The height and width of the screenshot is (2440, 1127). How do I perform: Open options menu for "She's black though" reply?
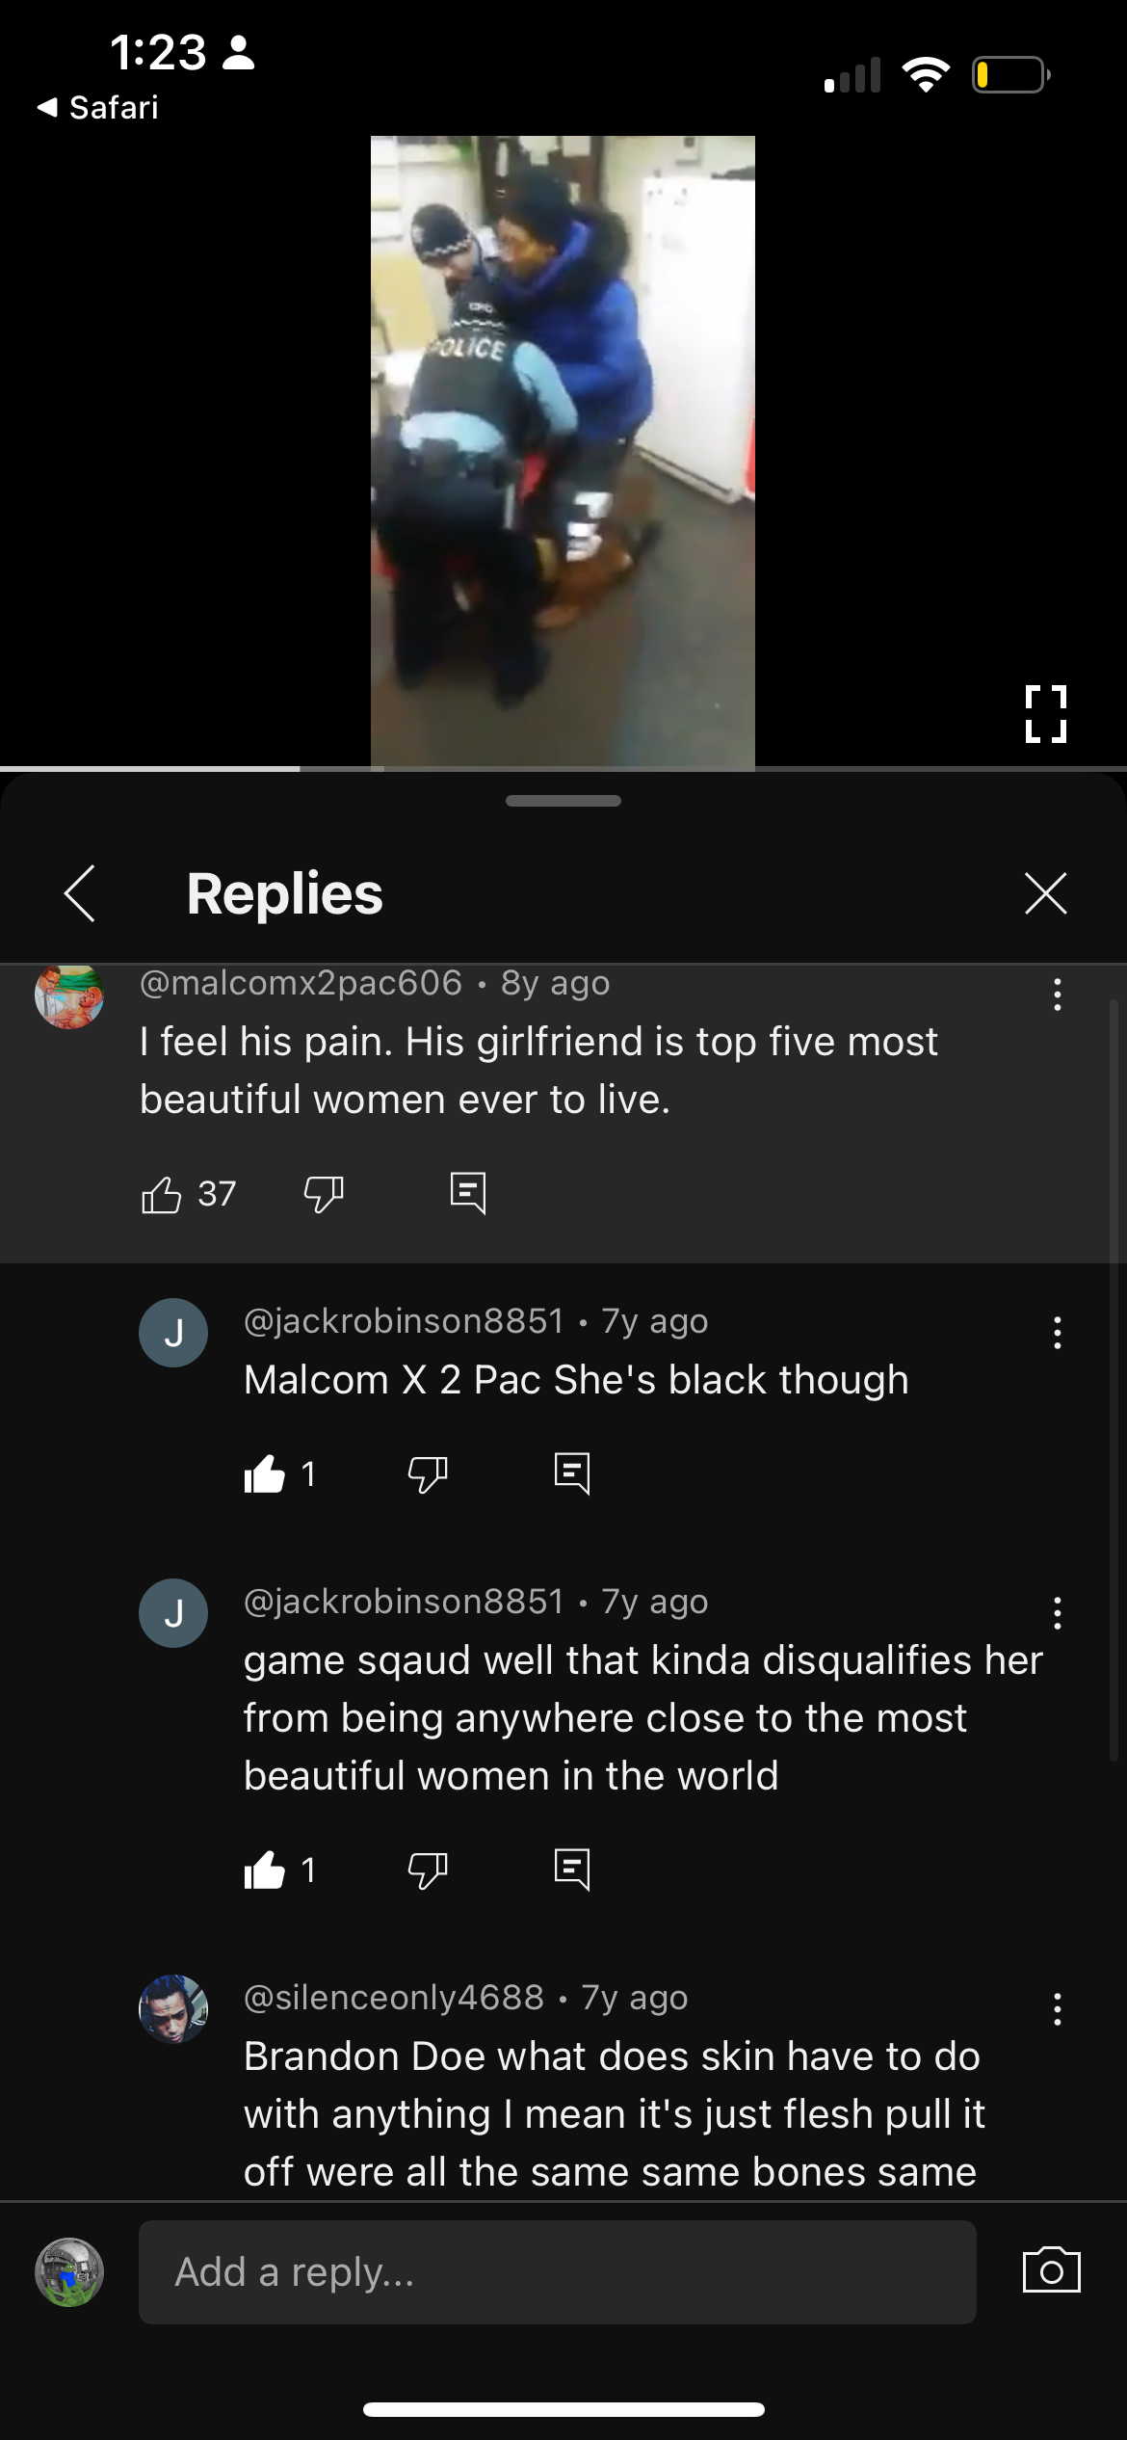pos(1058,1333)
